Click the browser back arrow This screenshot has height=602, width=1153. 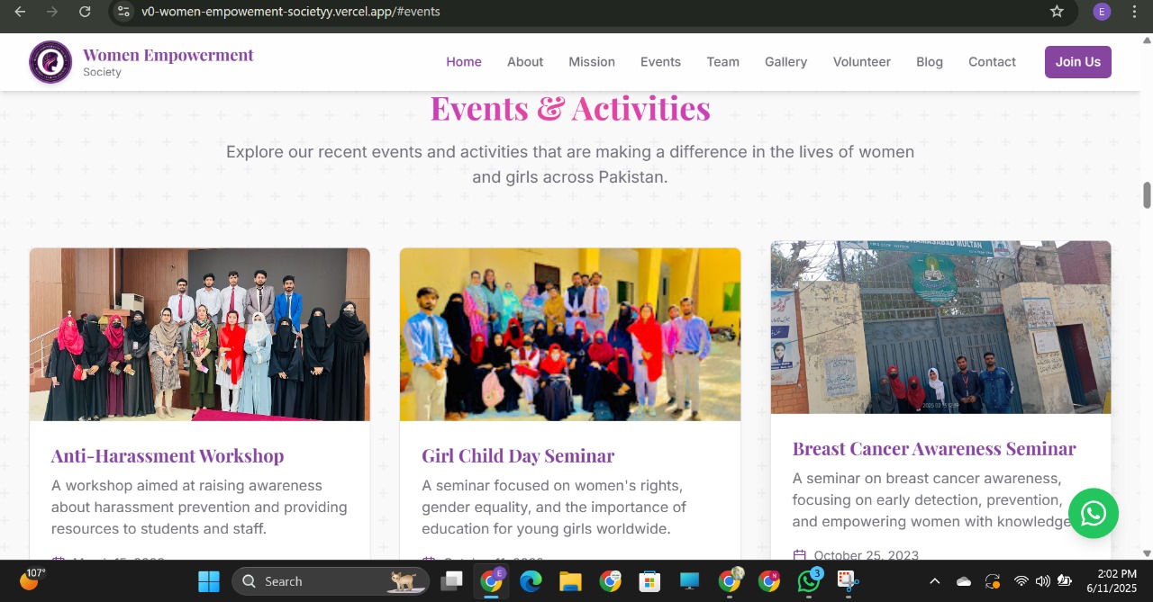pyautogui.click(x=20, y=12)
